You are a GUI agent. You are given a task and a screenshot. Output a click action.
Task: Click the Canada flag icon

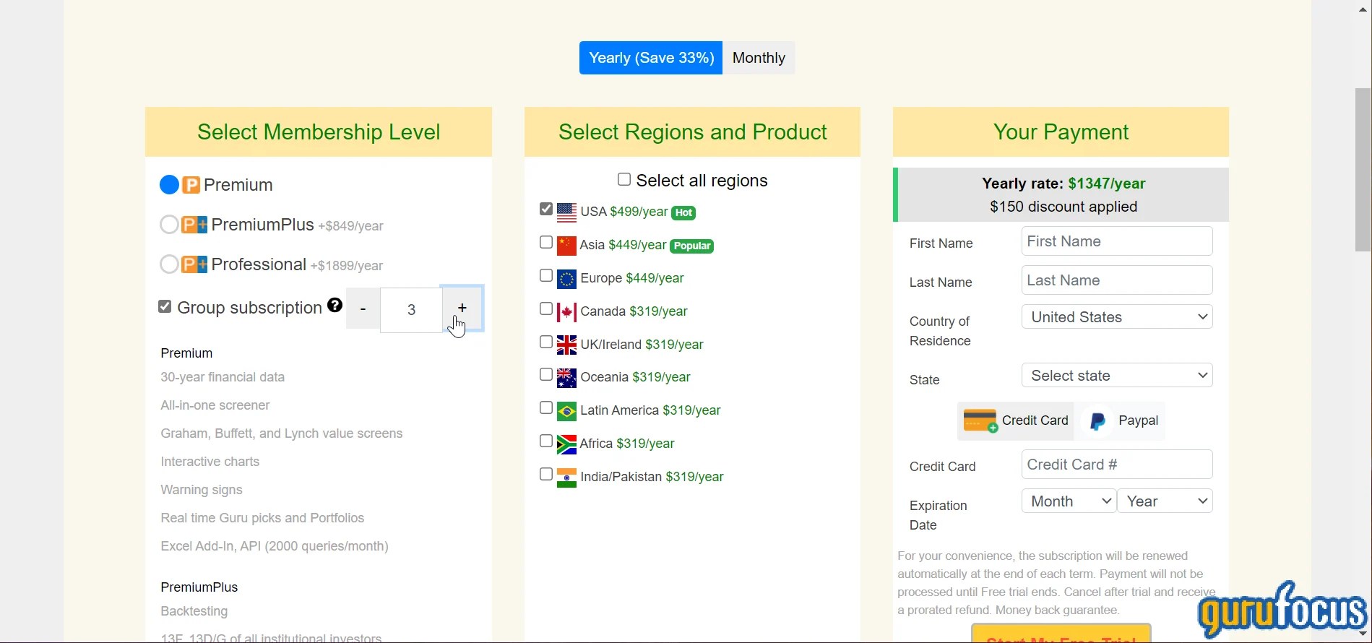566,312
